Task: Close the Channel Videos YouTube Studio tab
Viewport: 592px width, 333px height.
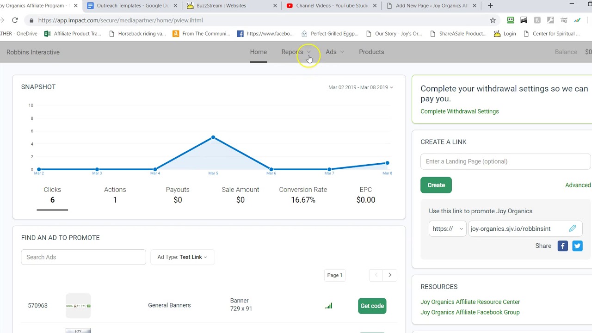Action: (x=375, y=6)
